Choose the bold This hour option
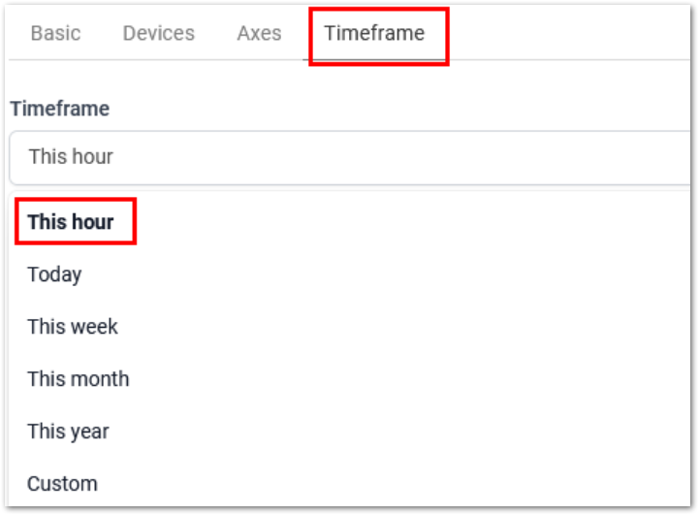The height and width of the screenshot is (515, 699). [71, 222]
